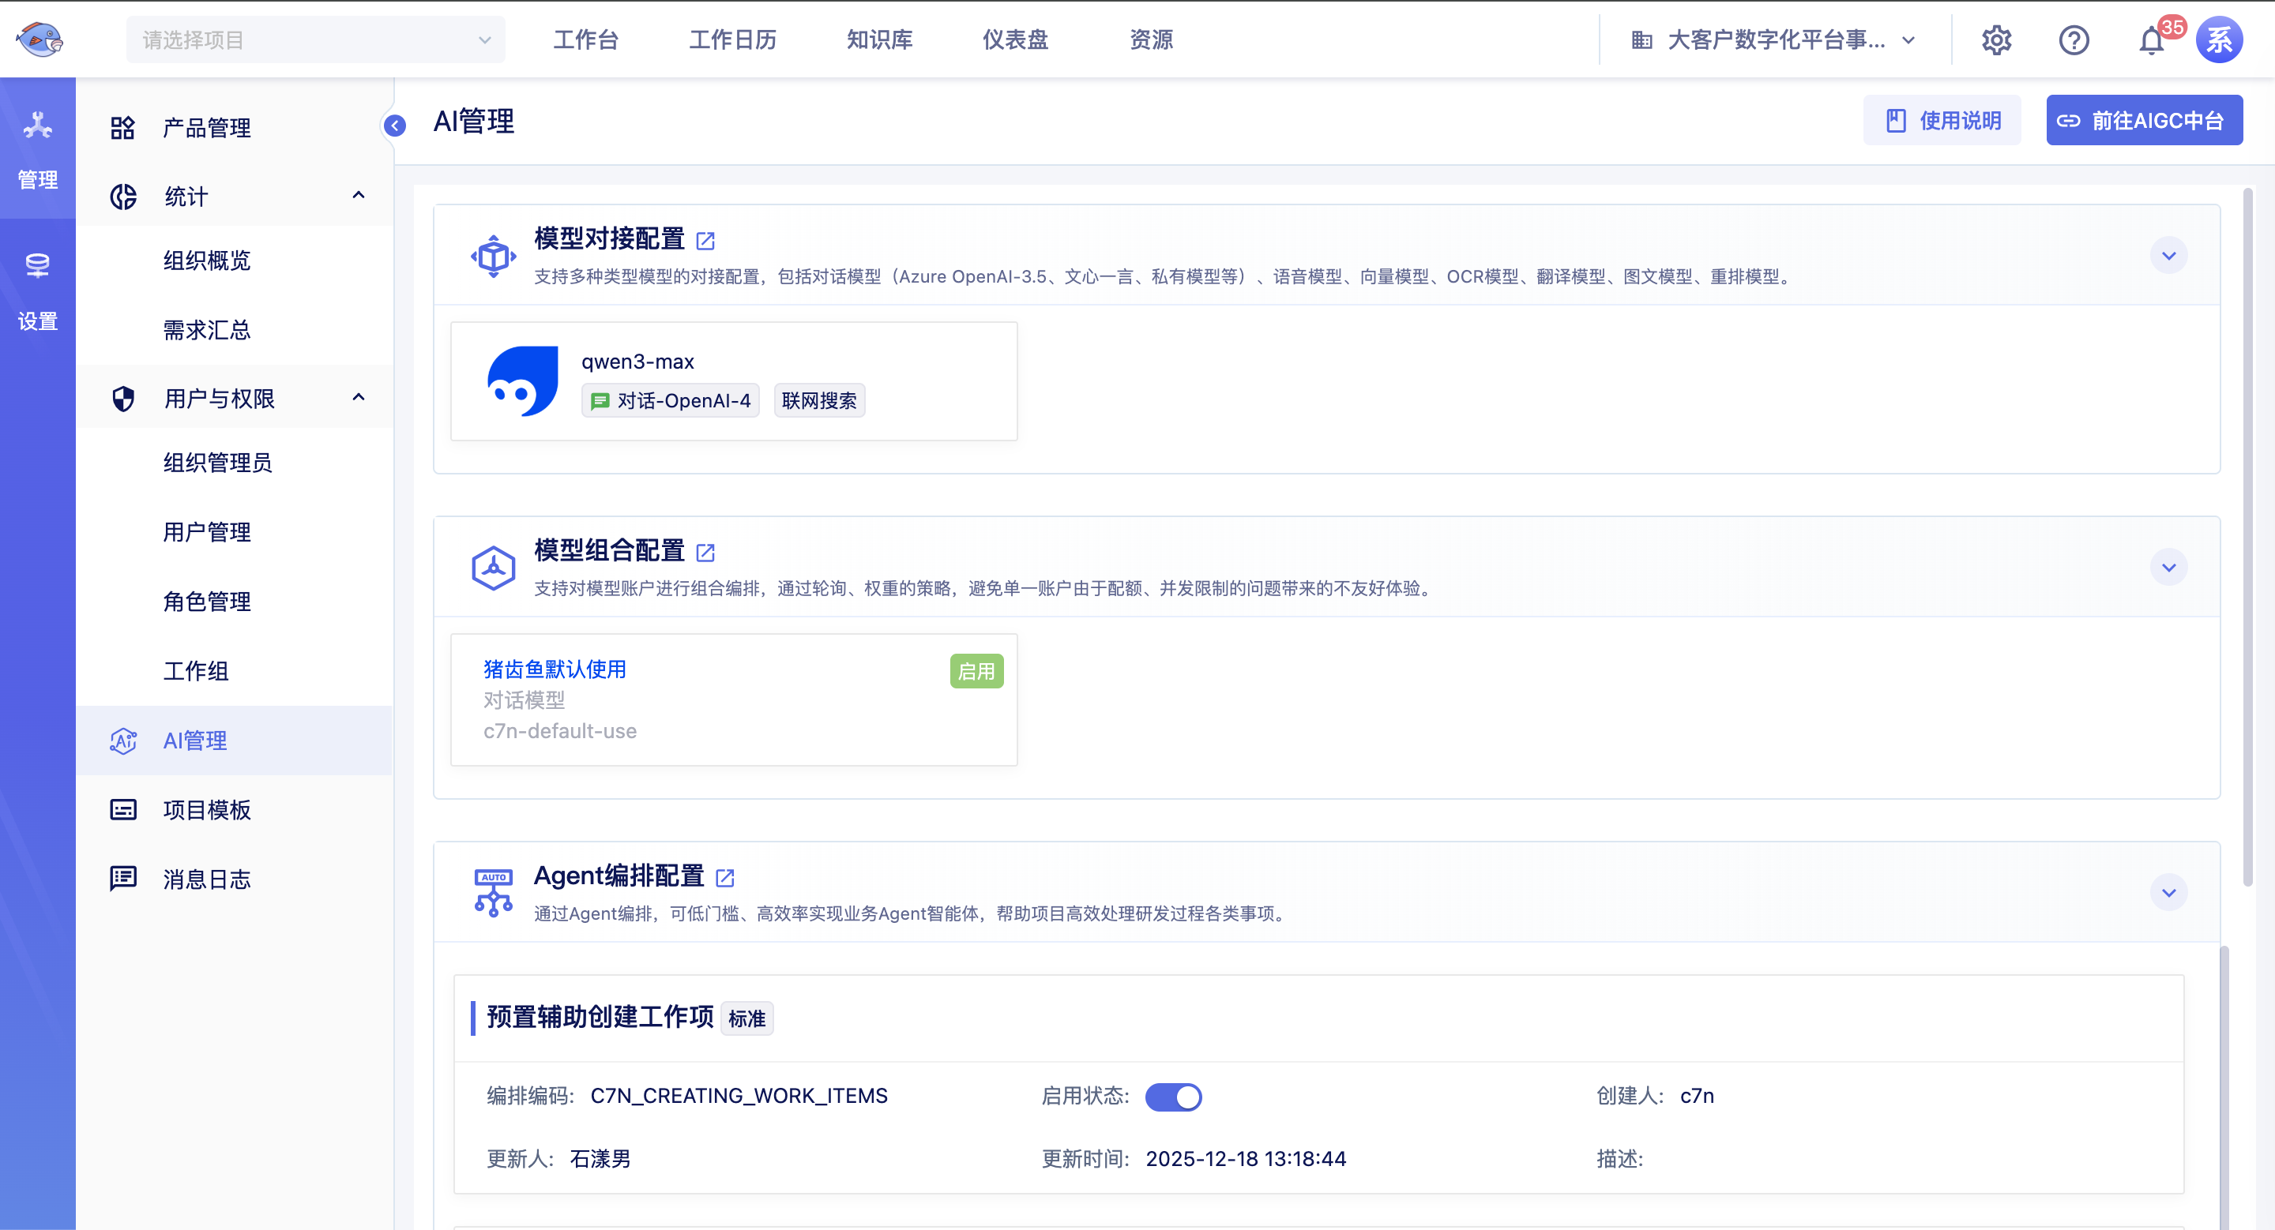Image resolution: width=2275 pixels, height=1230 pixels.
Task: Collapse the sidebar with the arrow icon
Action: pos(395,126)
